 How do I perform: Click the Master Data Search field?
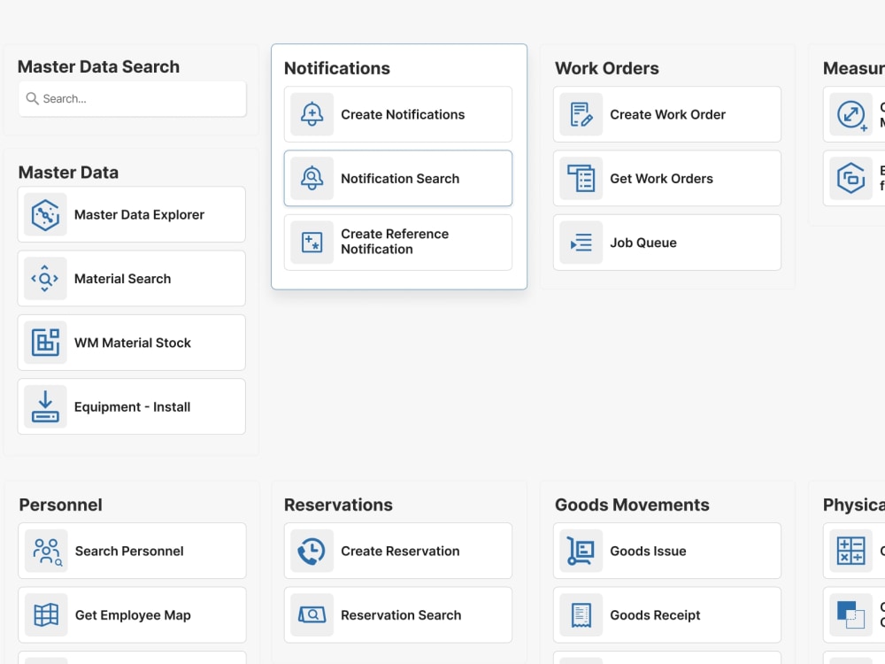click(x=132, y=98)
